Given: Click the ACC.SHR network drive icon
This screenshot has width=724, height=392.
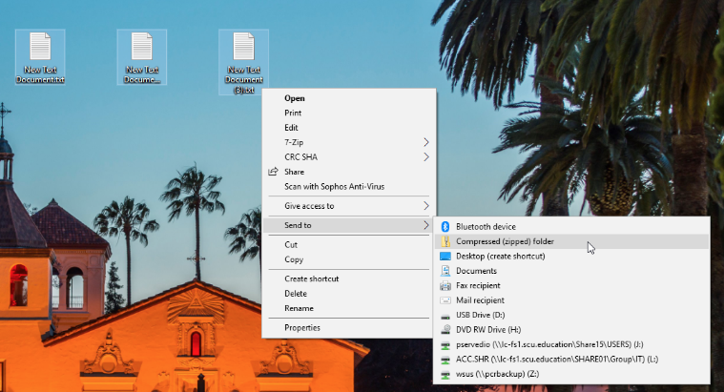Looking at the screenshot, I should [445, 360].
